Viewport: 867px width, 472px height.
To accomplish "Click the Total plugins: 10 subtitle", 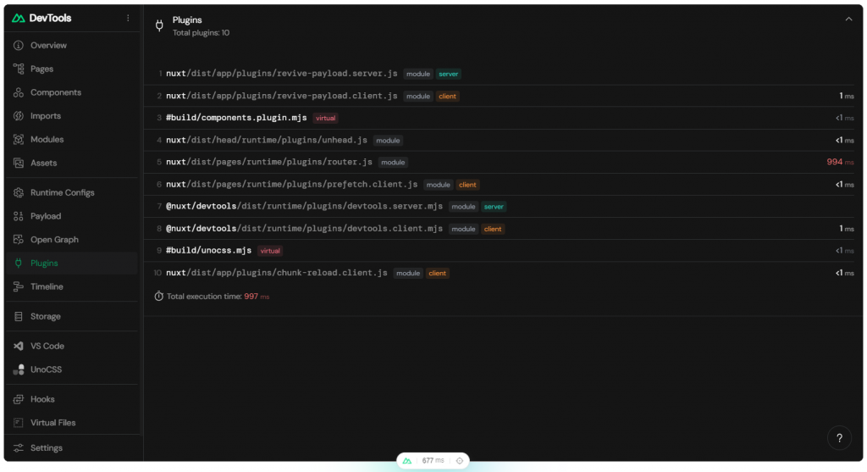I will point(201,33).
